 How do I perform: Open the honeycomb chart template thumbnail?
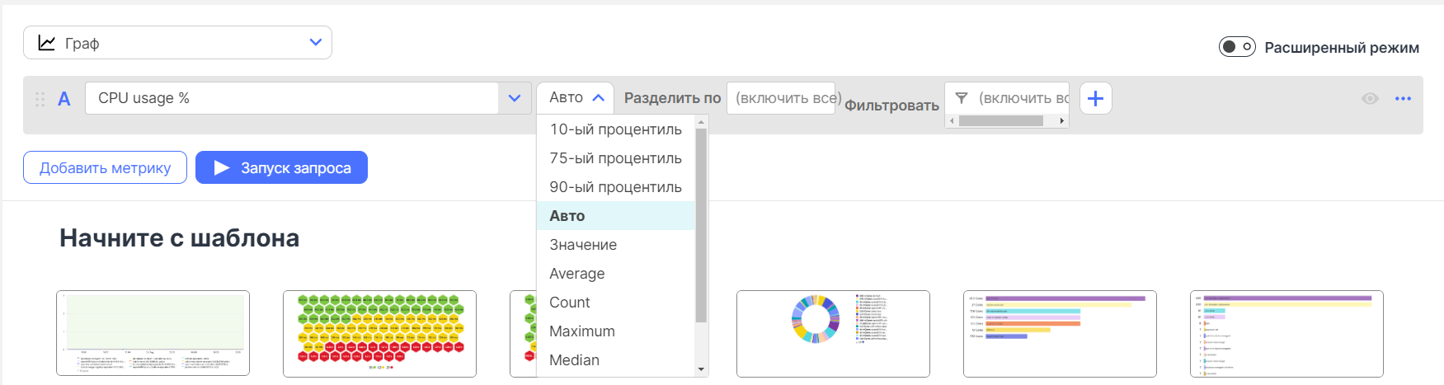pyautogui.click(x=379, y=333)
